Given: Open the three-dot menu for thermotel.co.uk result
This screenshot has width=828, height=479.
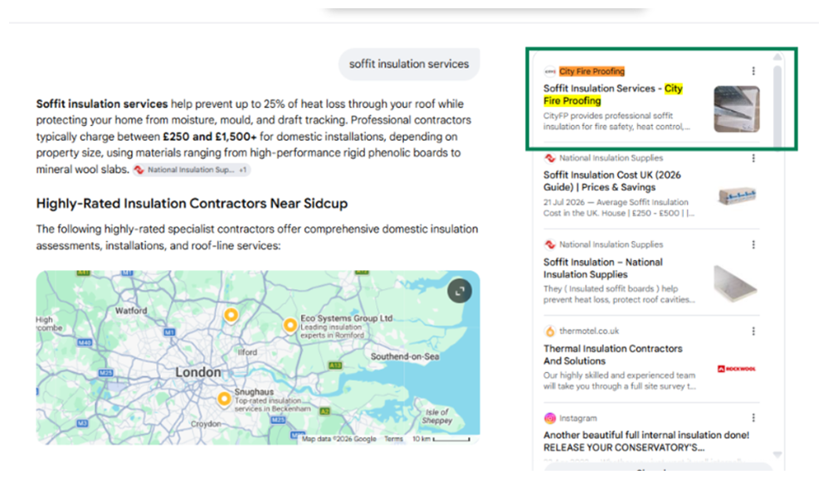Looking at the screenshot, I should (x=753, y=331).
